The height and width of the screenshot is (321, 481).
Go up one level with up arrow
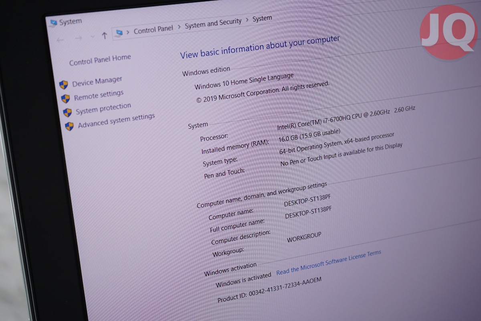[105, 35]
